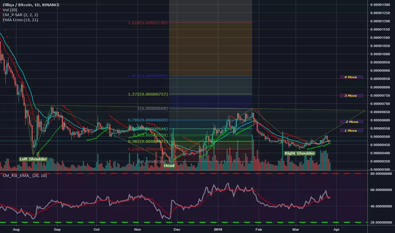The width and height of the screenshot is (395, 233).
Task: Click the 0.236 Fibonacci level label
Action: pos(147,149)
